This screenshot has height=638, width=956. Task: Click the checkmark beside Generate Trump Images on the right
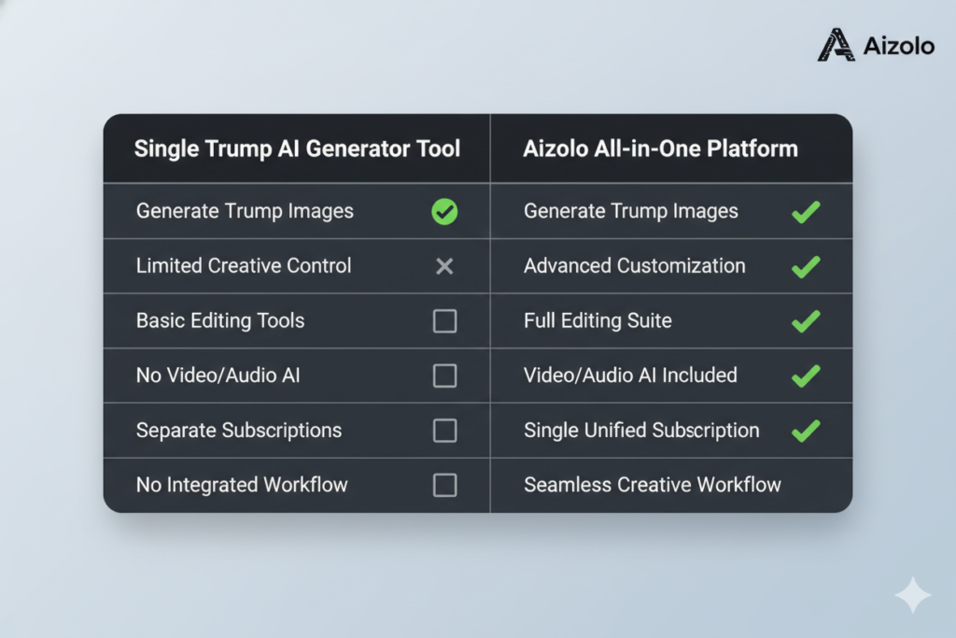point(805,211)
